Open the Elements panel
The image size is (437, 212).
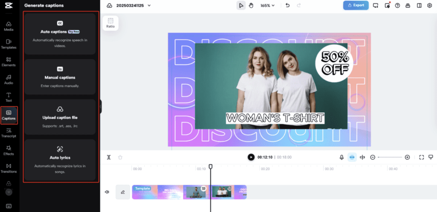pyautogui.click(x=9, y=62)
